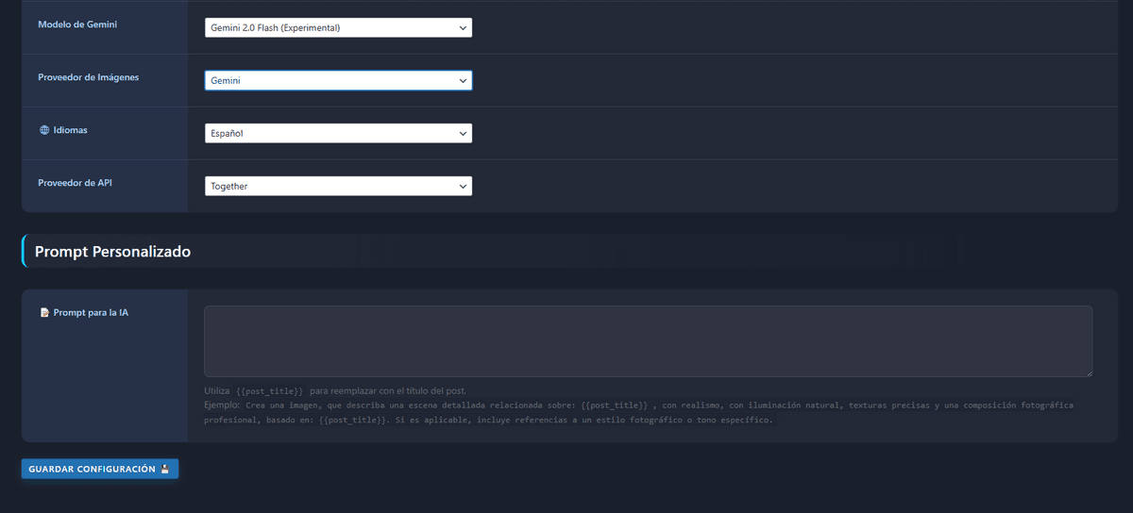
Task: Select the Idiomas label text
Action: tap(71, 130)
